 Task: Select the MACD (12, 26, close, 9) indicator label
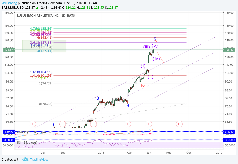pos(34,132)
